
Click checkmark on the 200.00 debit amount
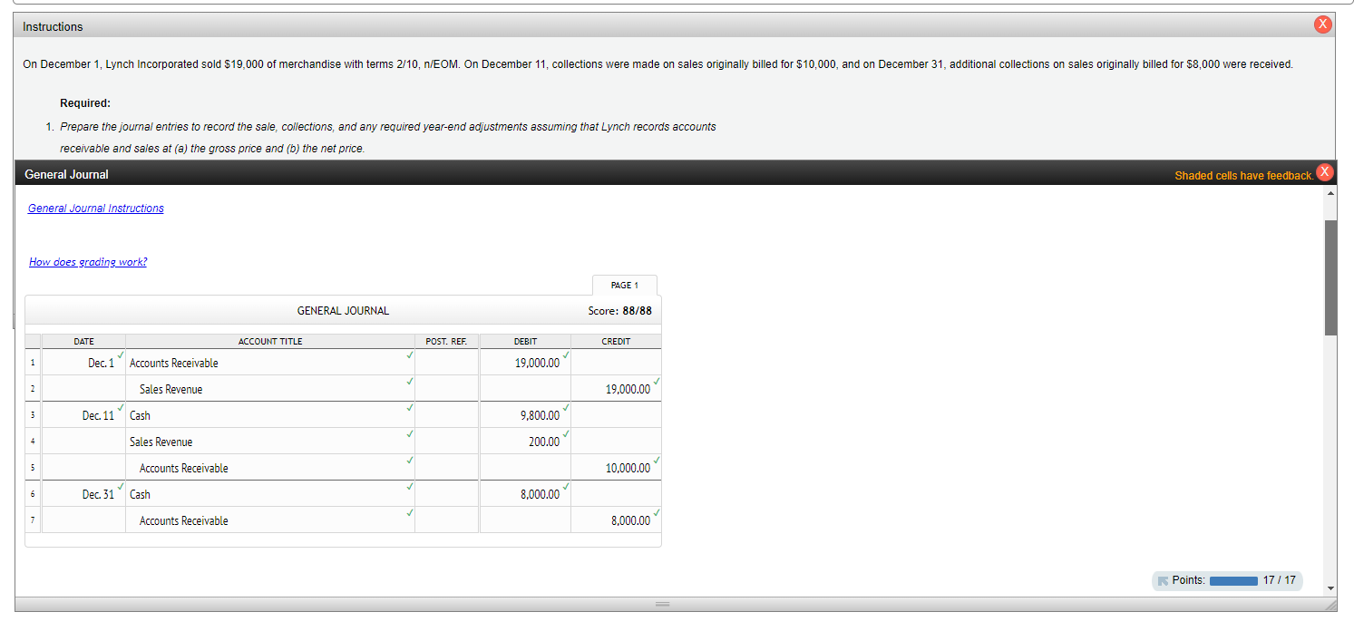click(565, 434)
